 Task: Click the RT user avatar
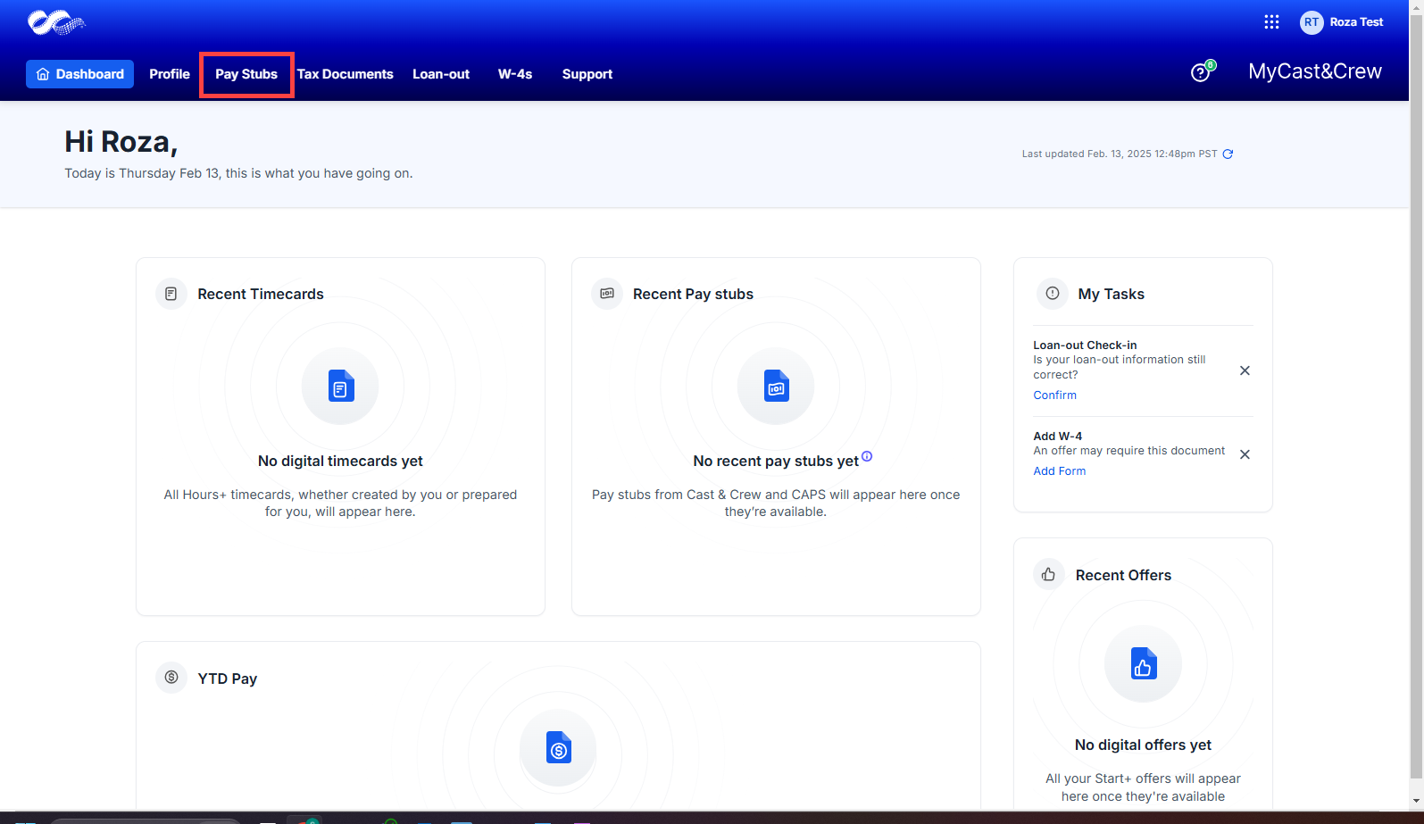pos(1312,22)
